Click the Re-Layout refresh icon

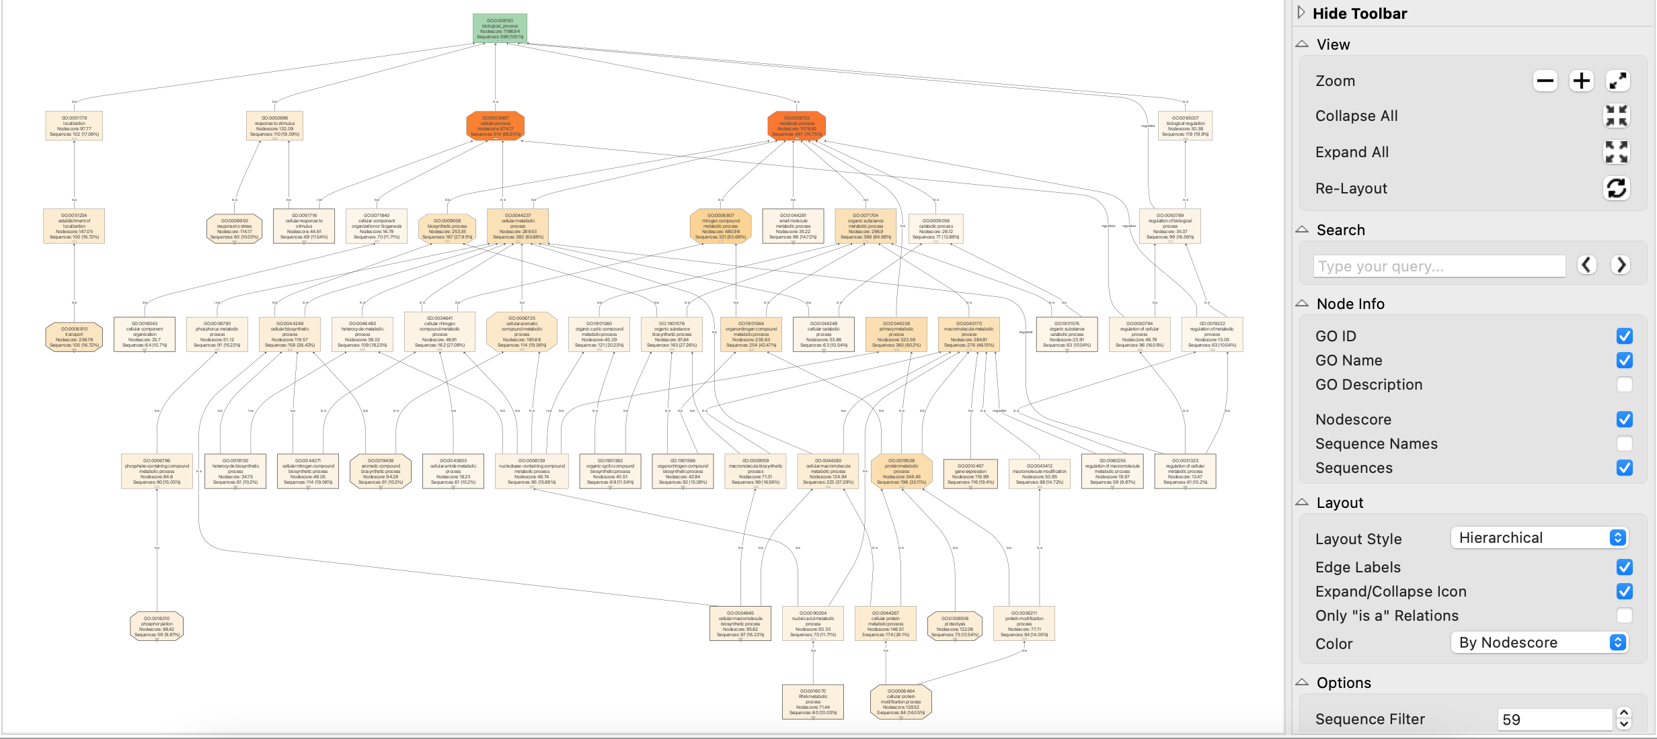tap(1616, 188)
